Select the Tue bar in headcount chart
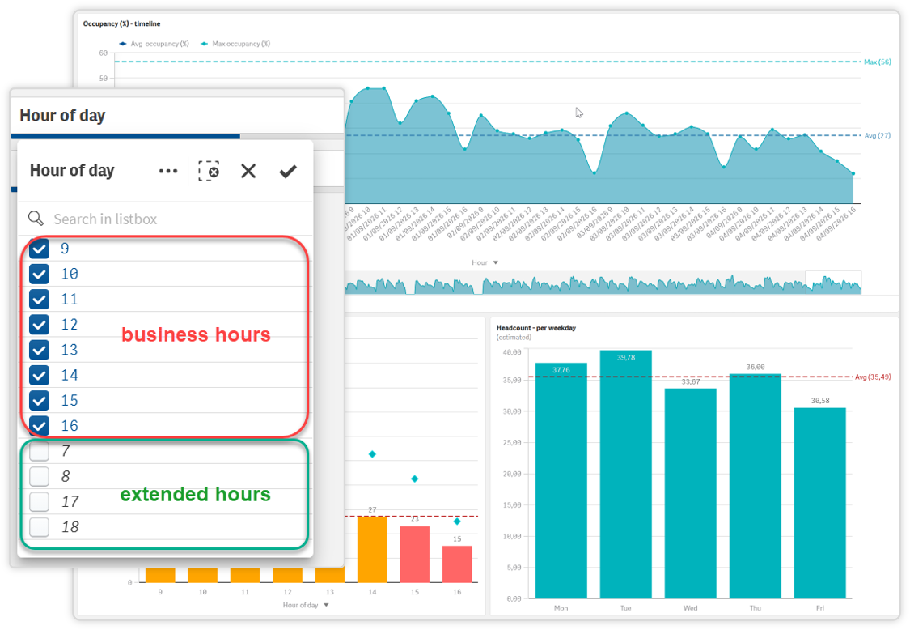The height and width of the screenshot is (630, 910). [x=625, y=475]
